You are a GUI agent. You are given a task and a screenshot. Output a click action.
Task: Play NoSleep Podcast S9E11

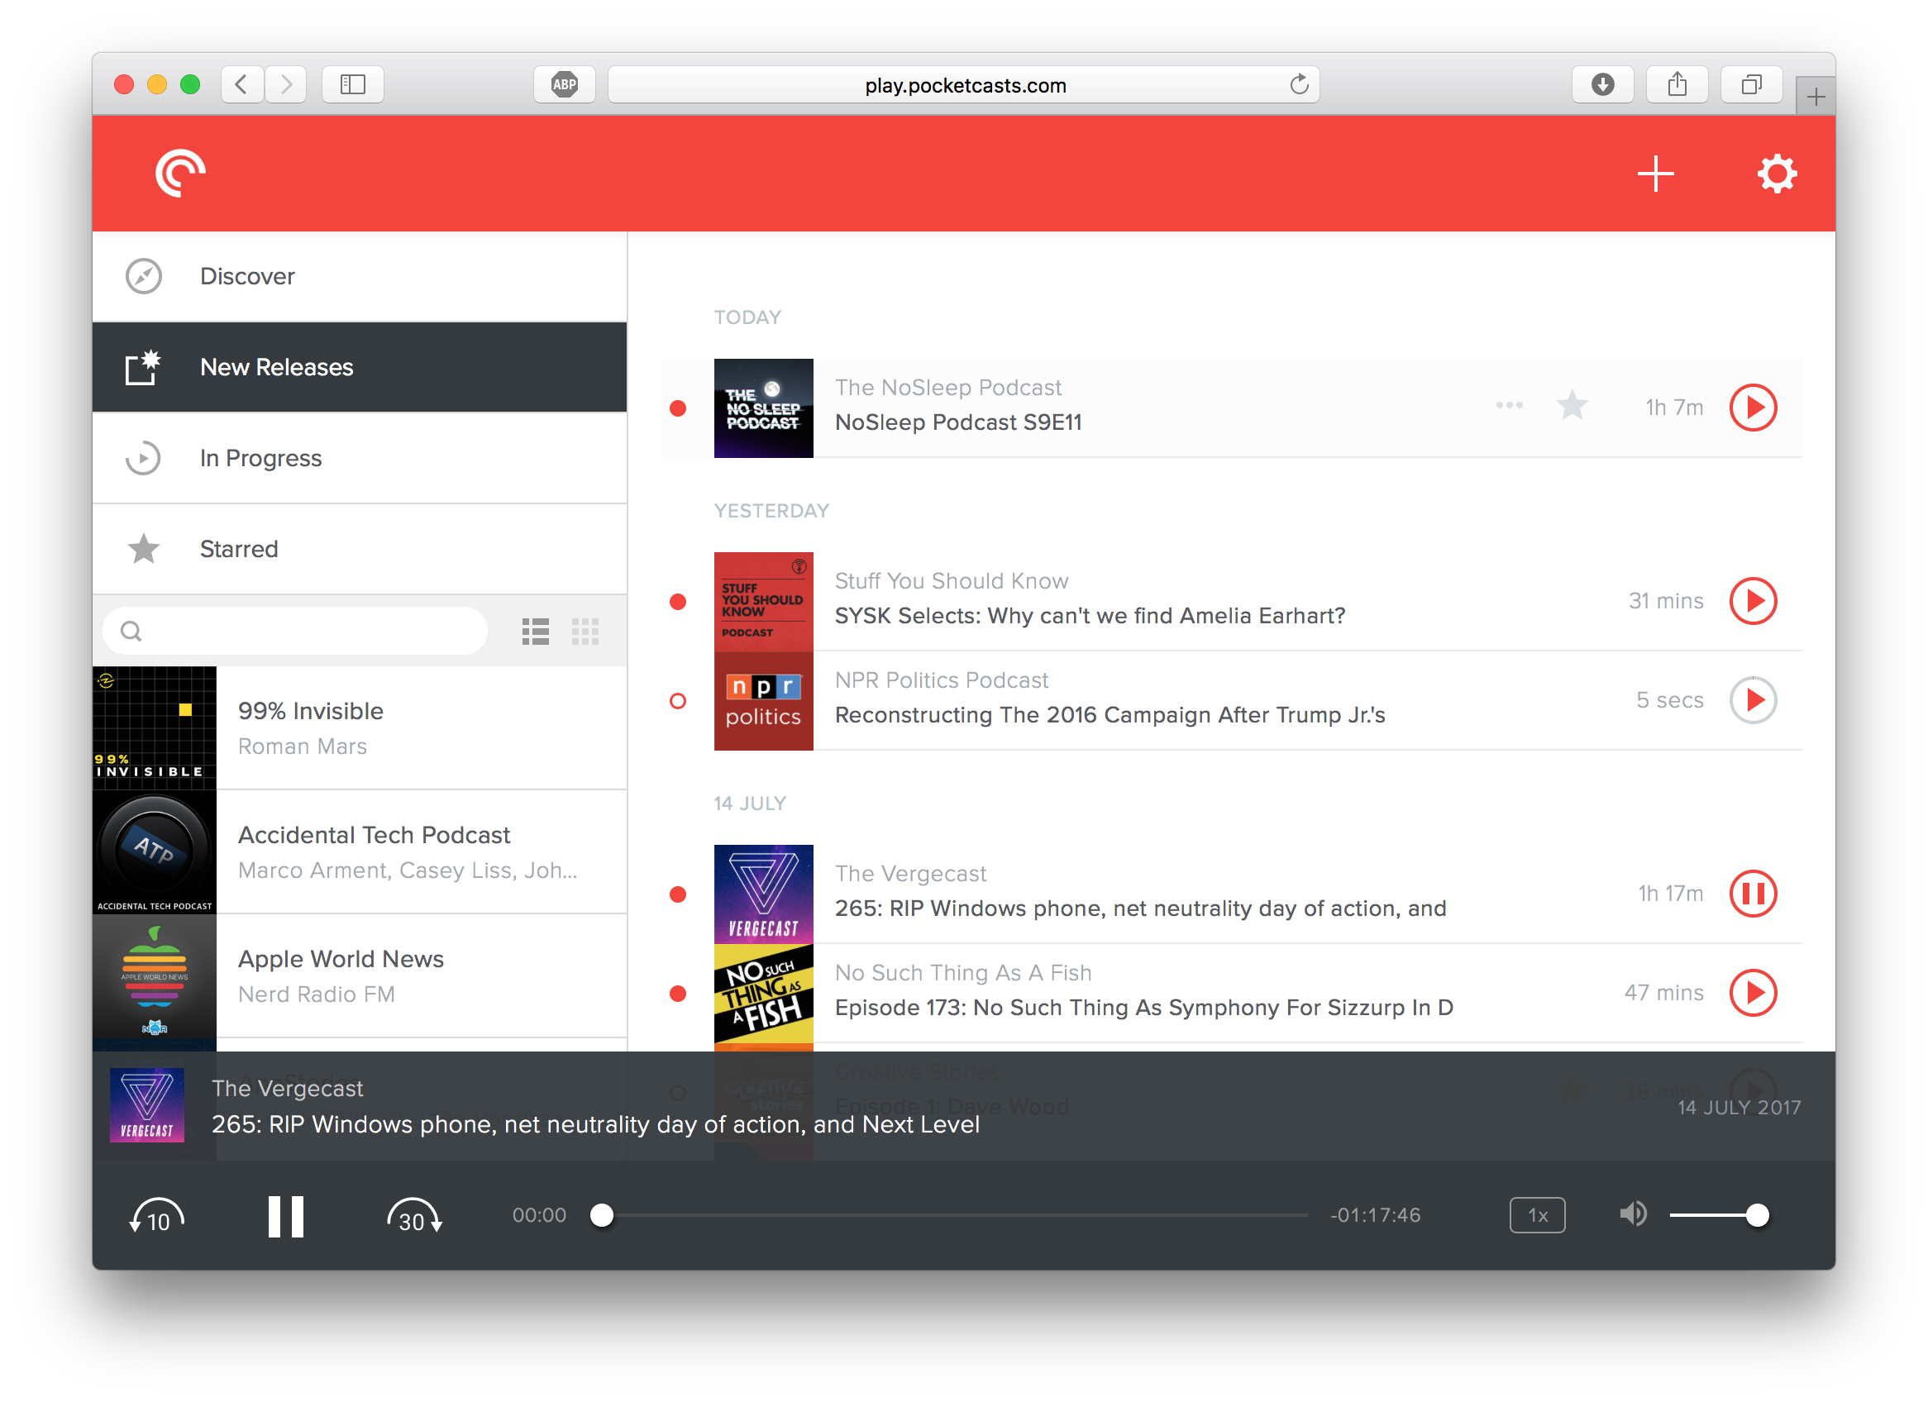pos(1754,408)
